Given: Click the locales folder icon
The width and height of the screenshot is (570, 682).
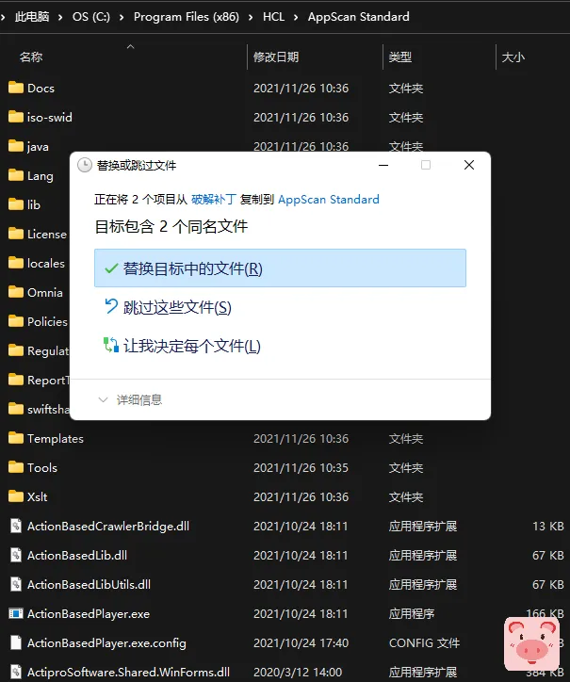Looking at the screenshot, I should pos(16,263).
